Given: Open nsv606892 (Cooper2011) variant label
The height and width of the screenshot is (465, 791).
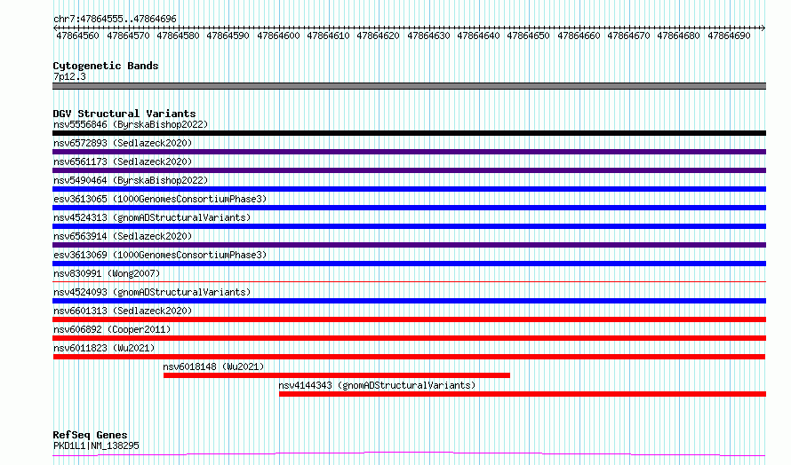Looking at the screenshot, I should point(112,329).
